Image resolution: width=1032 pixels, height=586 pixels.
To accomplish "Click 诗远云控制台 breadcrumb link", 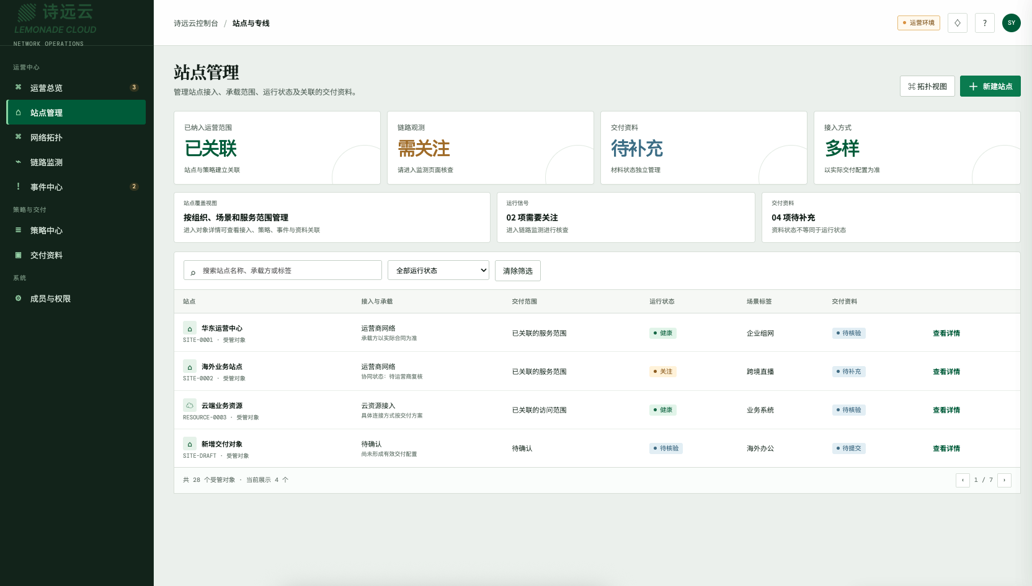I will point(196,24).
